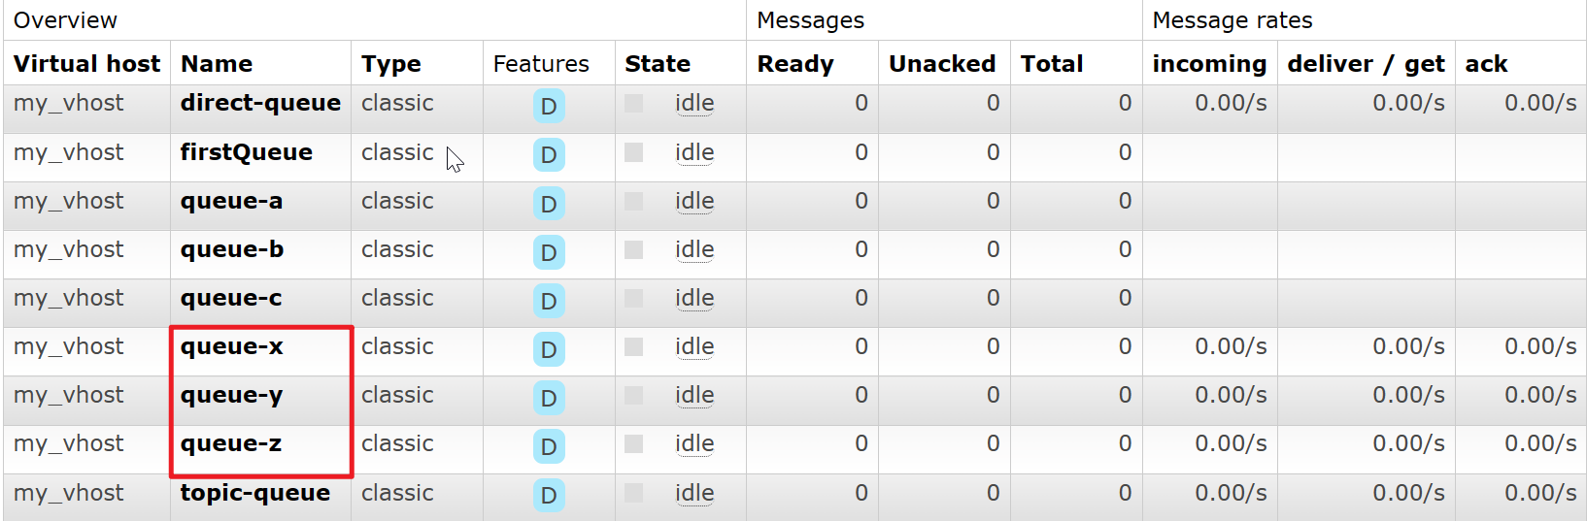Image resolution: width=1587 pixels, height=521 pixels.
Task: Click the grey state square for queue-c
Action: [633, 298]
